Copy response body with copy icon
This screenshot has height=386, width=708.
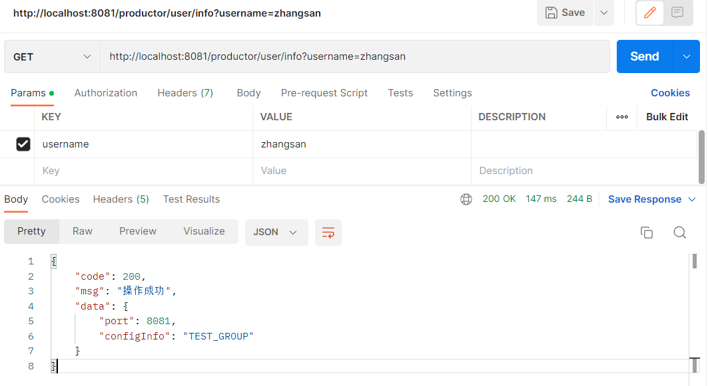(x=646, y=233)
